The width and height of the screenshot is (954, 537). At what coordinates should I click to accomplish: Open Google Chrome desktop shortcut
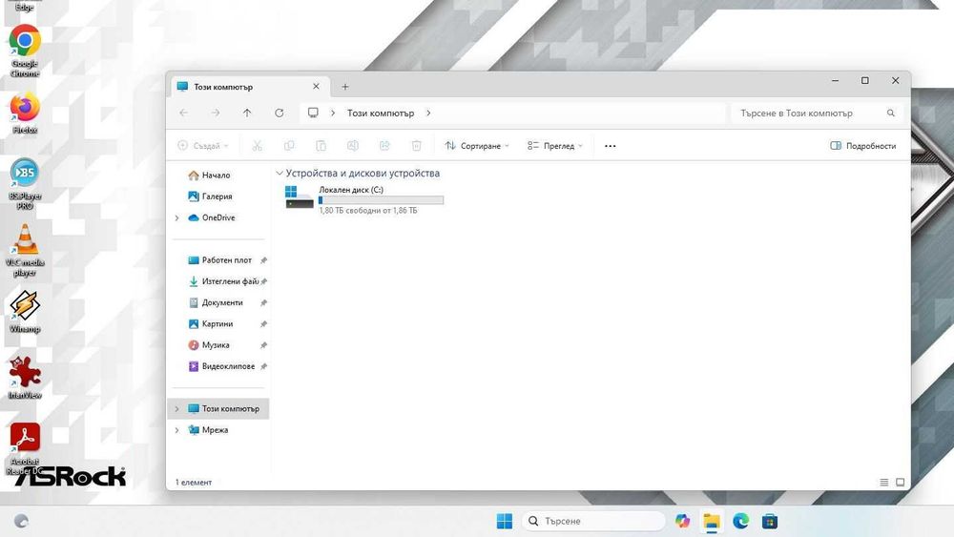coord(25,52)
